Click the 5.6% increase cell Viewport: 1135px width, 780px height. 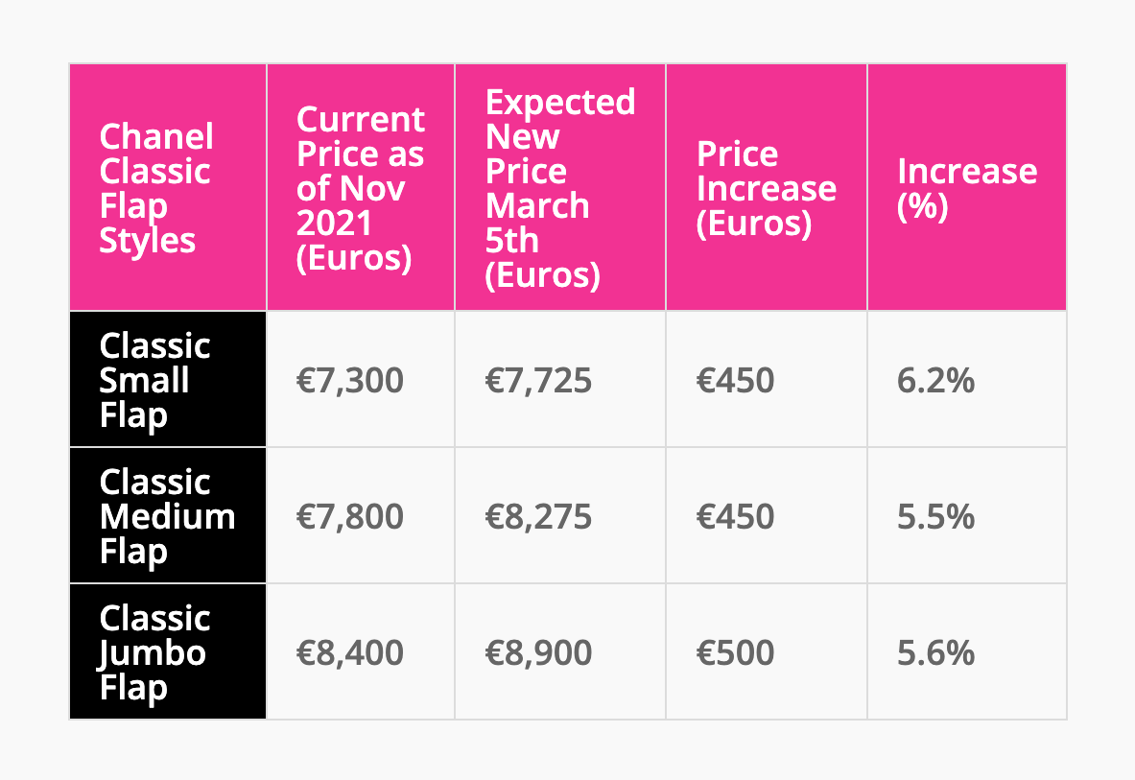[x=935, y=653]
